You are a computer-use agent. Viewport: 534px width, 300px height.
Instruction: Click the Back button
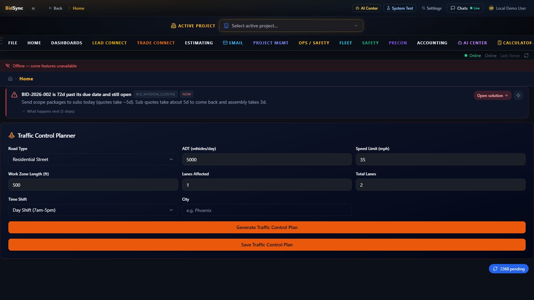click(55, 8)
